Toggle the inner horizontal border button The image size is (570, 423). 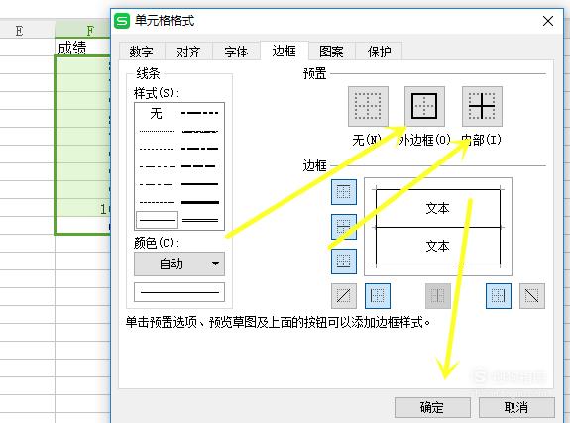click(x=344, y=227)
